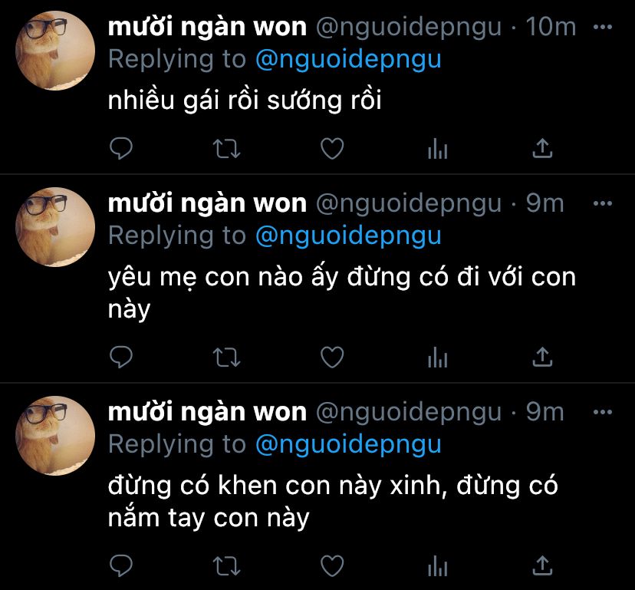Image resolution: width=635 pixels, height=590 pixels.
Task: View analytics for 'yêu mẹ con nào ấy' tweet
Action: pos(437,357)
